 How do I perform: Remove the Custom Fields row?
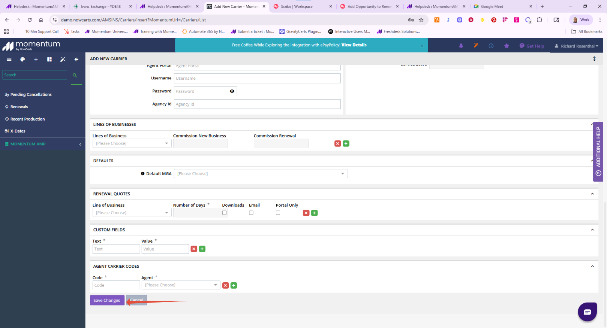tap(194, 249)
